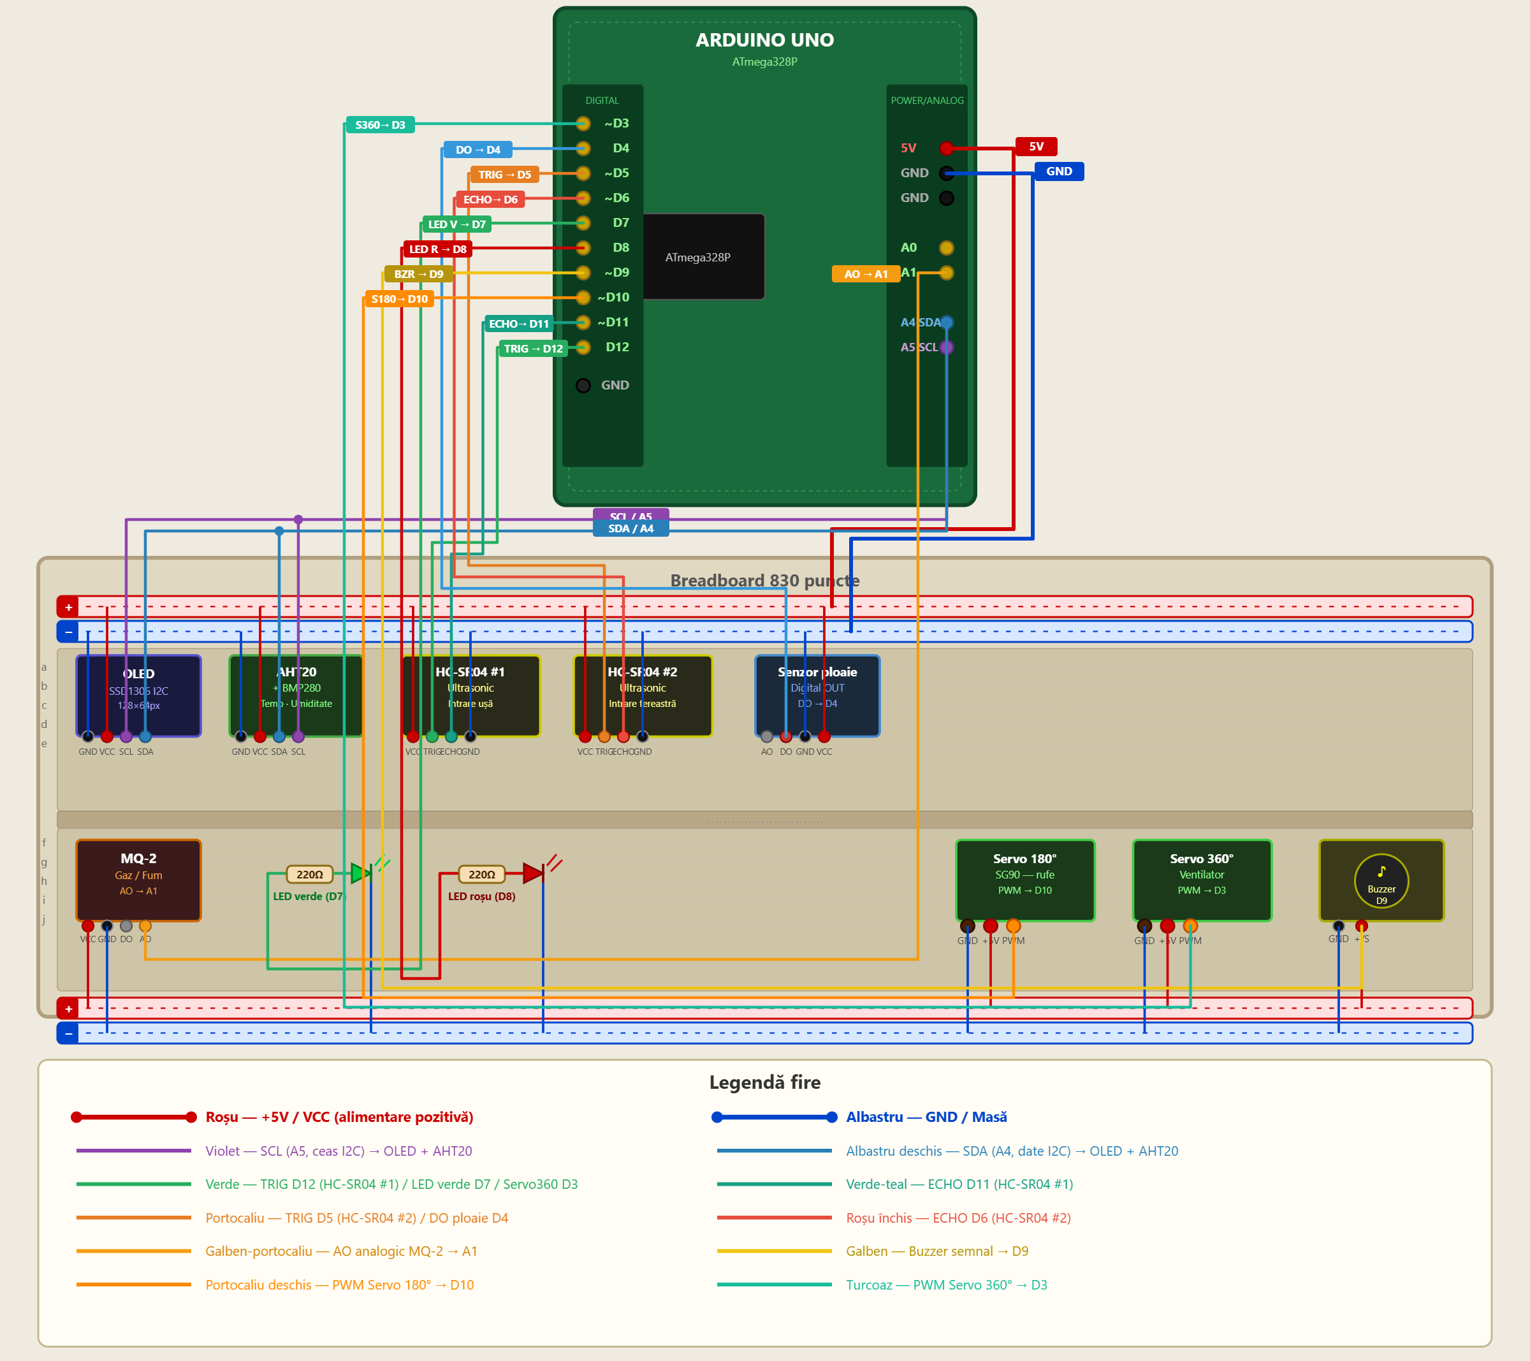Click the green LED symbol
Viewport: 1530px width, 1361px height.
pos(361,873)
